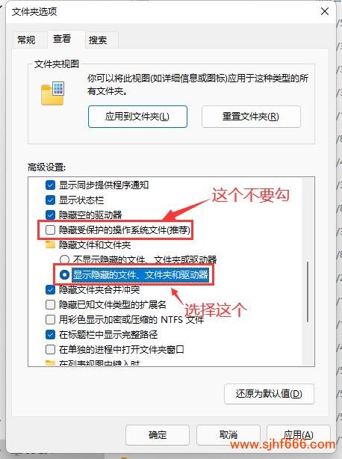This screenshot has height=459, width=342.
Task: Toggle 显示状态栏 checkbox
Action: tap(50, 200)
